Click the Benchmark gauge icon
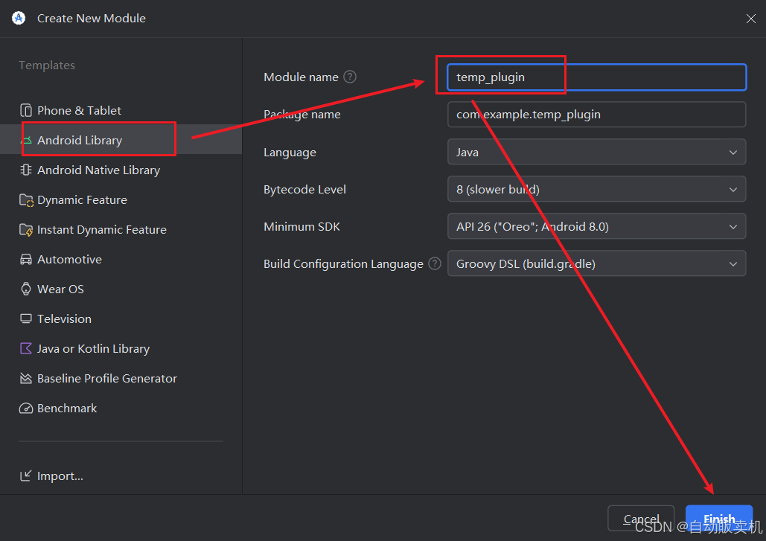 click(26, 409)
